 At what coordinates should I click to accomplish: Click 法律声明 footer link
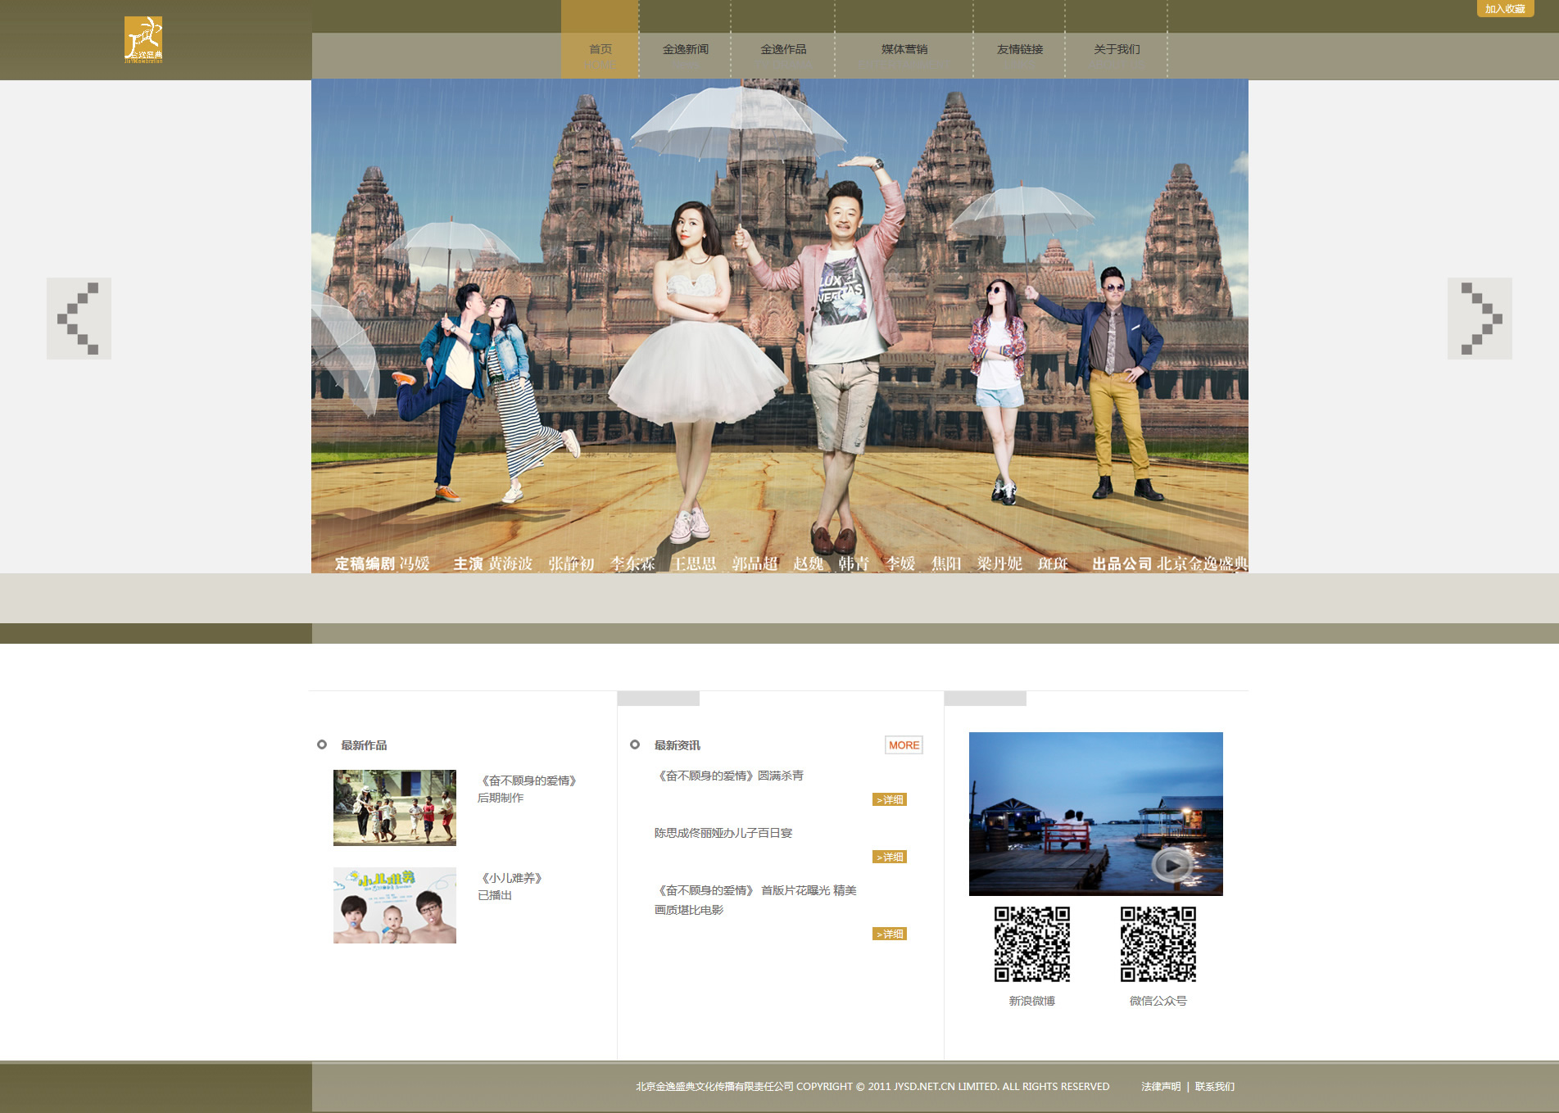(x=1161, y=1087)
